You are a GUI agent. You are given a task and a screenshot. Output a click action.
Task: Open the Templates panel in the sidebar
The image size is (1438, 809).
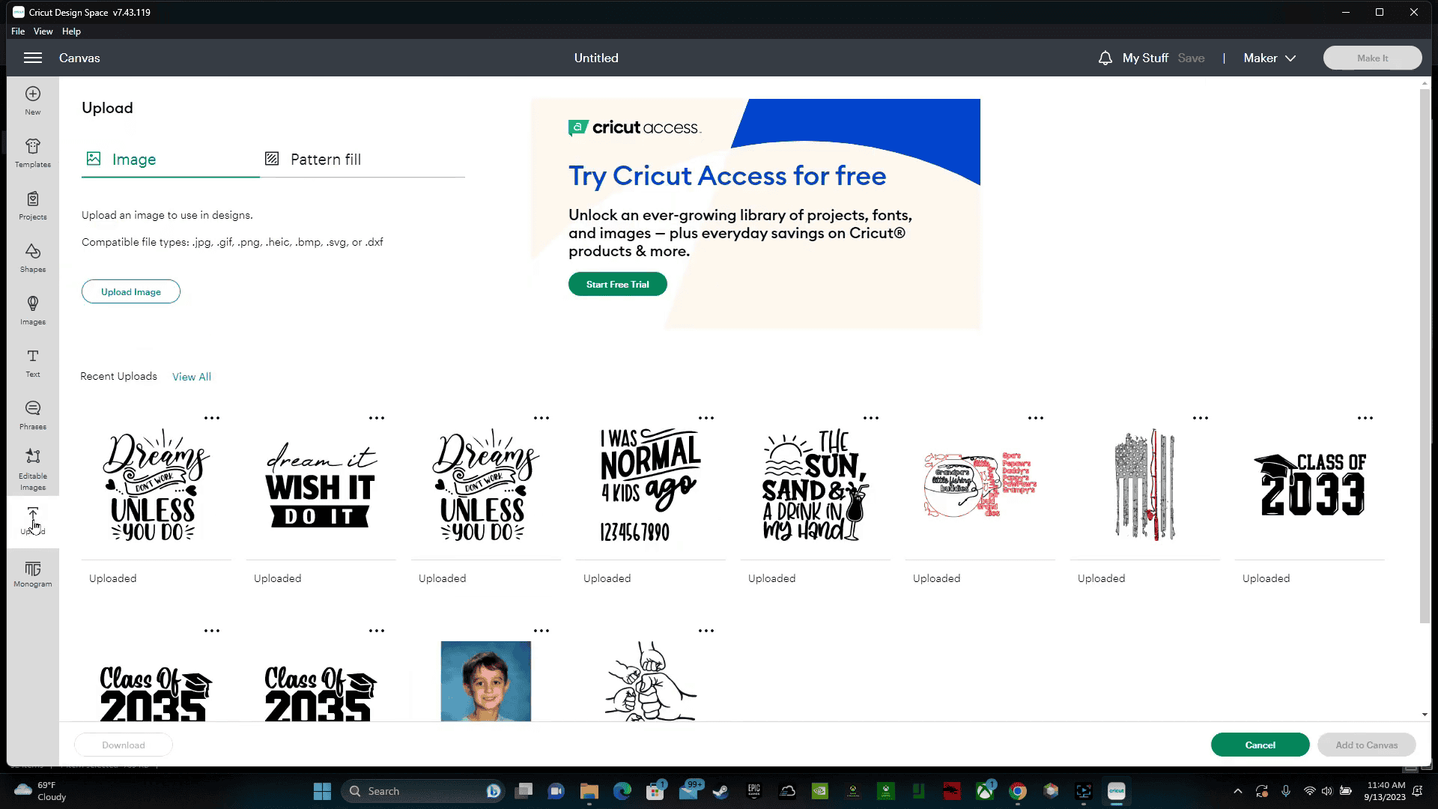click(x=33, y=153)
